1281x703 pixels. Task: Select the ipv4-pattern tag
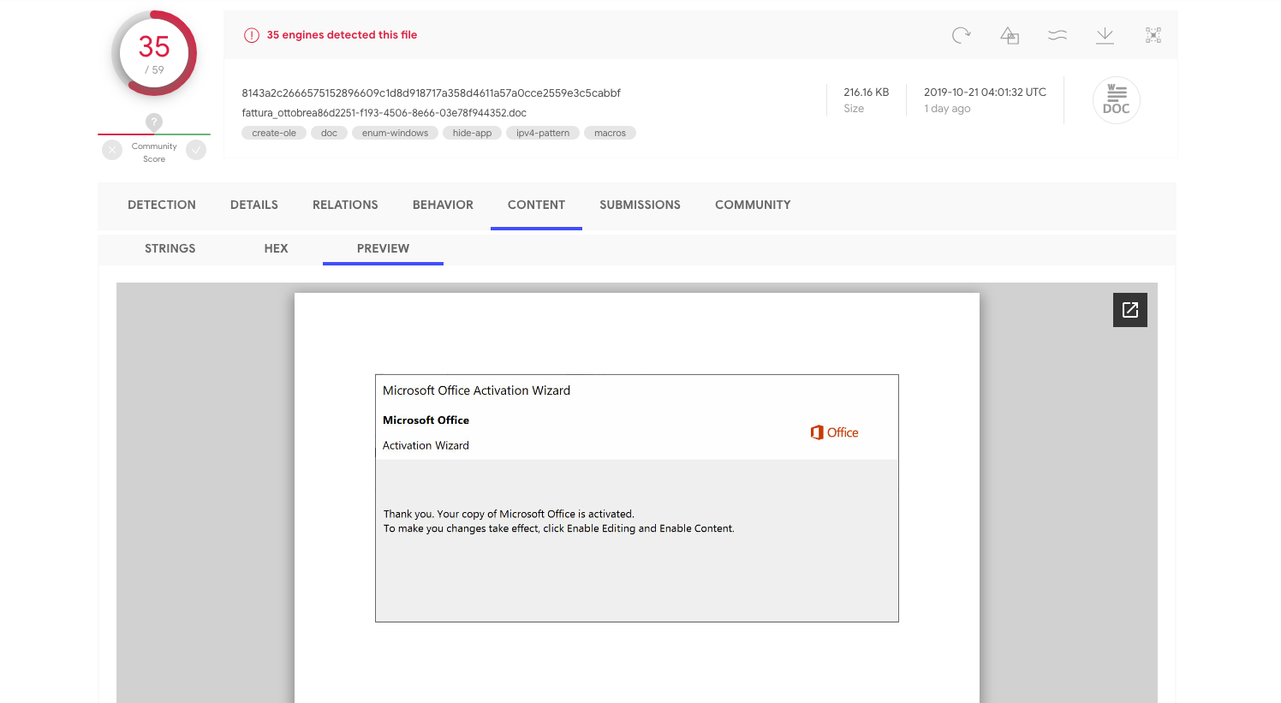pos(543,133)
